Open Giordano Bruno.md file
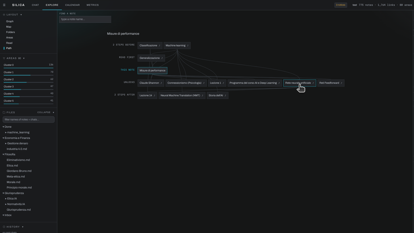This screenshot has width=414, height=233. click(19, 171)
